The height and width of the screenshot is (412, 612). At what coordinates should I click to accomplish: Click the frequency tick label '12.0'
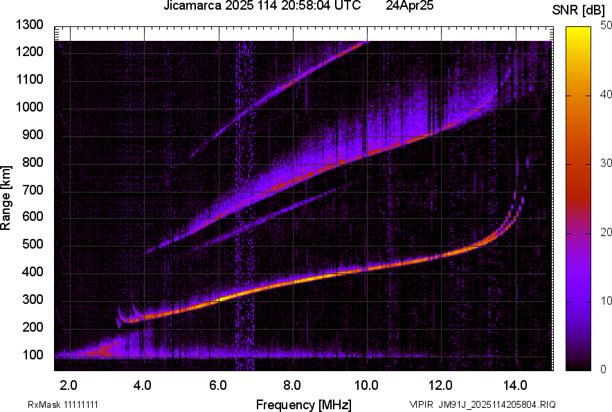pyautogui.click(x=440, y=386)
